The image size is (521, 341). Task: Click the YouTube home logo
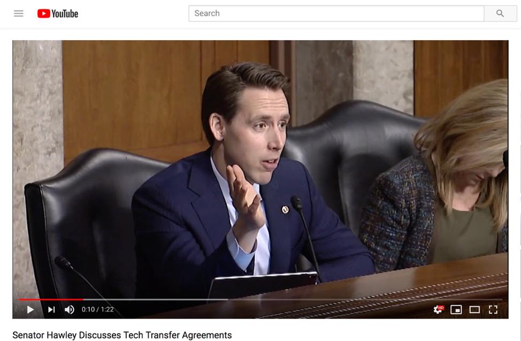pyautogui.click(x=58, y=13)
